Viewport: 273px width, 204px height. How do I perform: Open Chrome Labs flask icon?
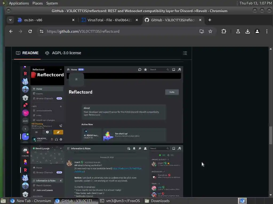[238, 31]
